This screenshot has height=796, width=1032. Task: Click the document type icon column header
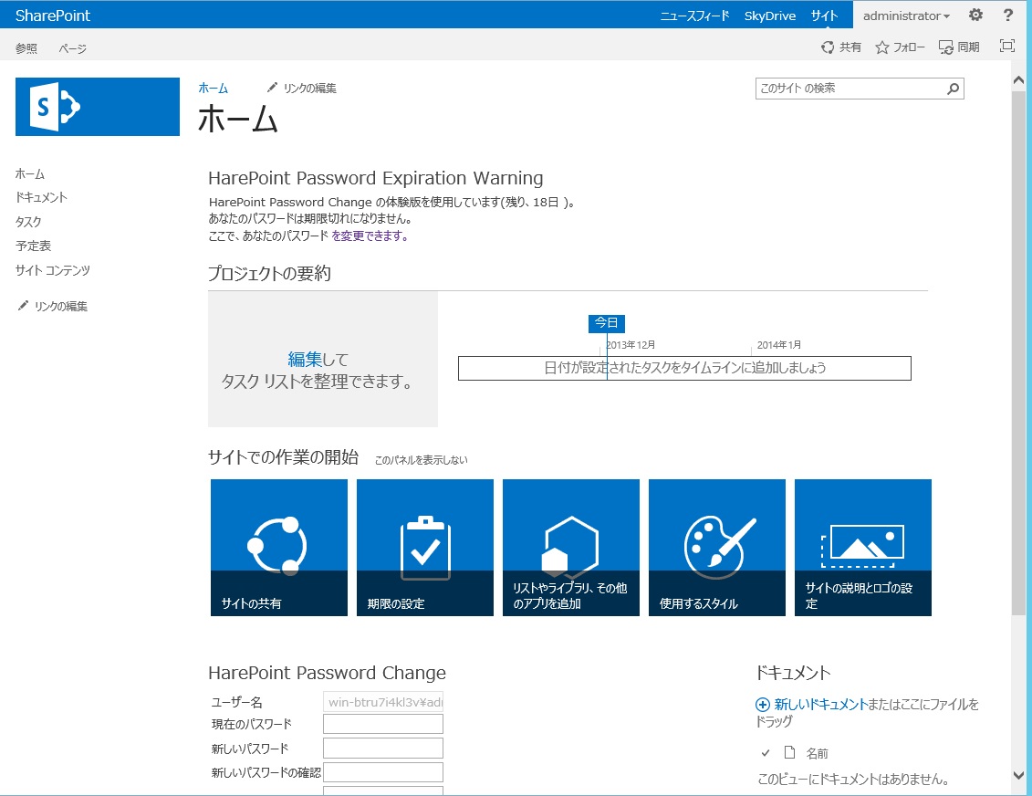[x=790, y=752]
